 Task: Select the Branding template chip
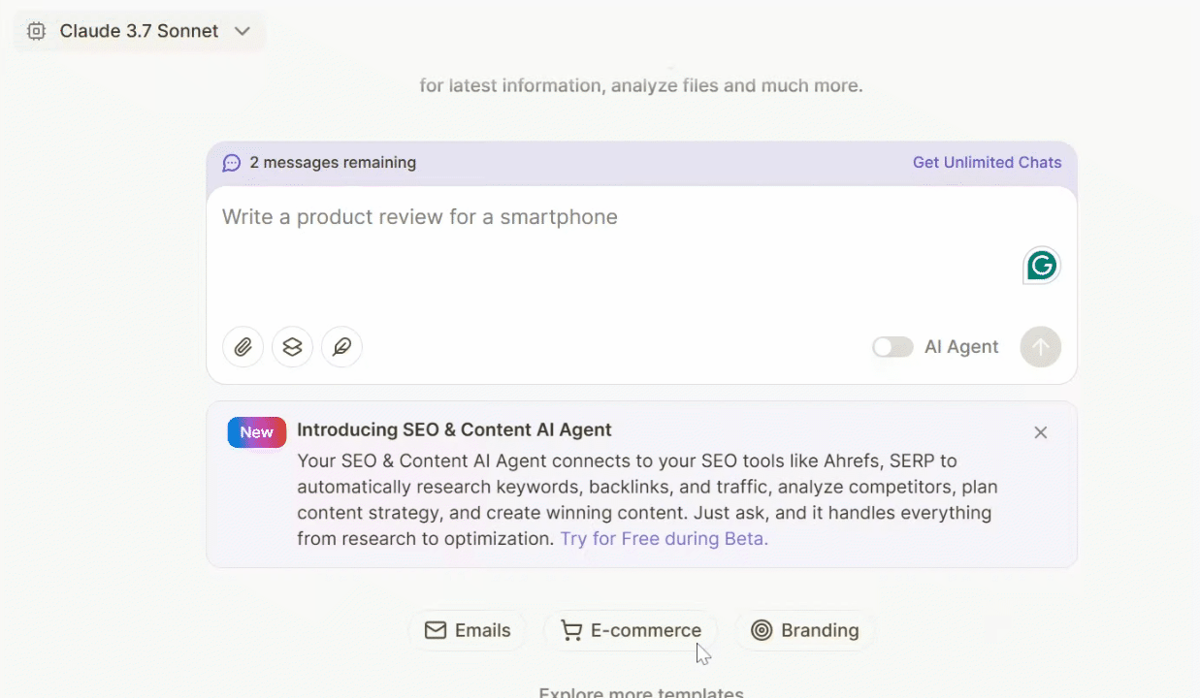pos(804,630)
